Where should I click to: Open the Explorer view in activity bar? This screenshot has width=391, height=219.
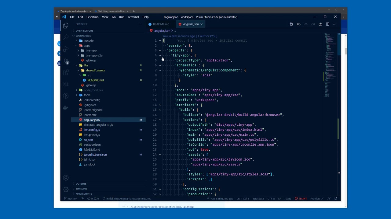pyautogui.click(x=66, y=26)
